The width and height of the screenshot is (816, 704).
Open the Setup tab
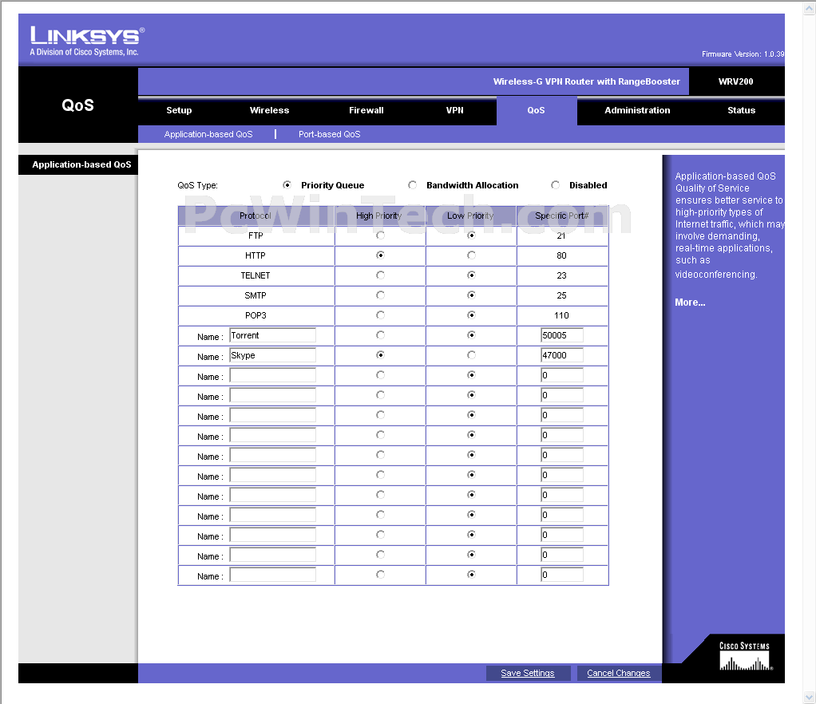(x=179, y=110)
